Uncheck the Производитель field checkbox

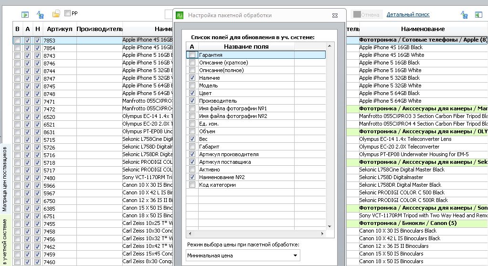tap(192, 100)
